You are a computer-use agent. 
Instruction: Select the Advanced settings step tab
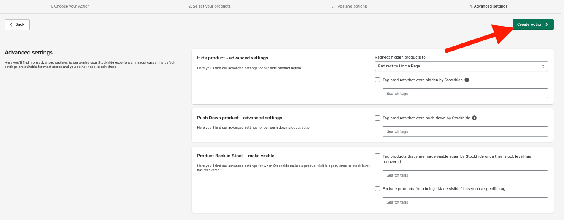pos(488,6)
